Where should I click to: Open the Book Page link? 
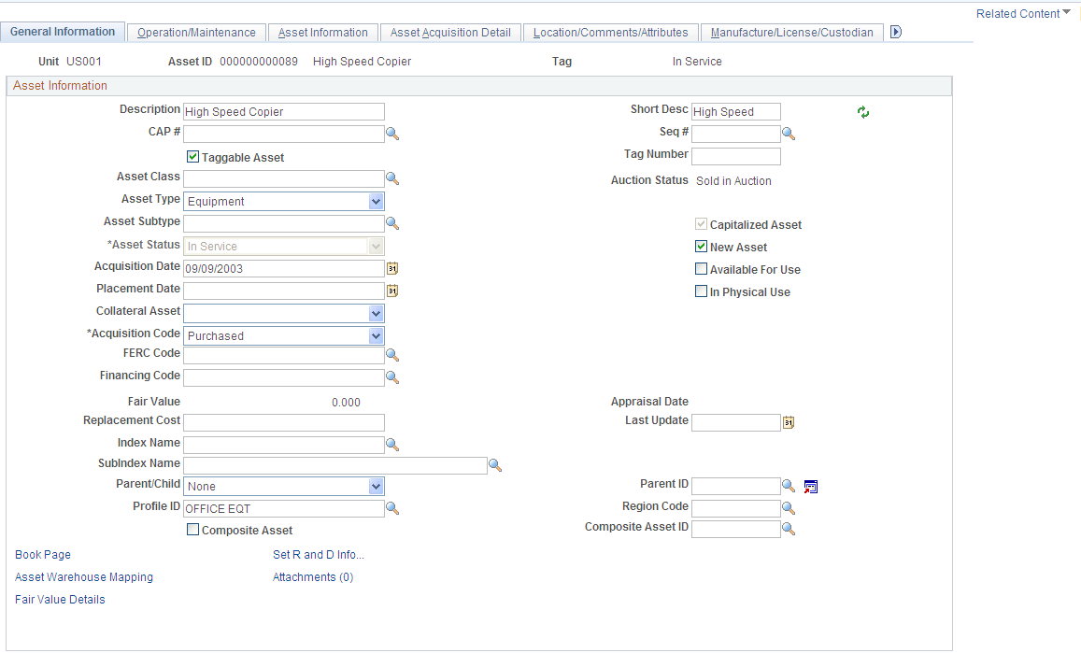coord(43,554)
